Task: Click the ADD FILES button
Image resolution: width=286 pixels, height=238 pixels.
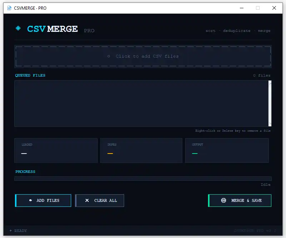Action: point(43,200)
